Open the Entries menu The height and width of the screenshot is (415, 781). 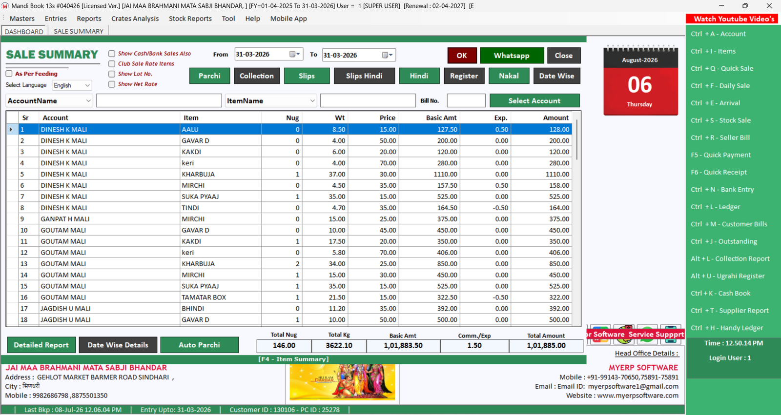point(56,19)
